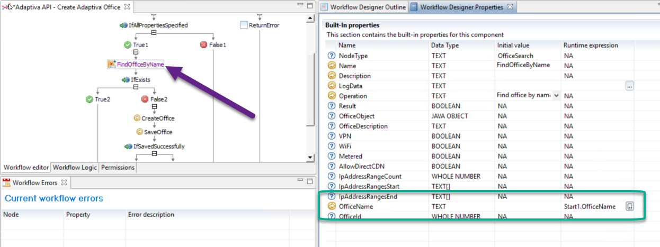Click the Workflow Errors panel icon
This screenshot has width=660, height=247.
click(x=7, y=183)
